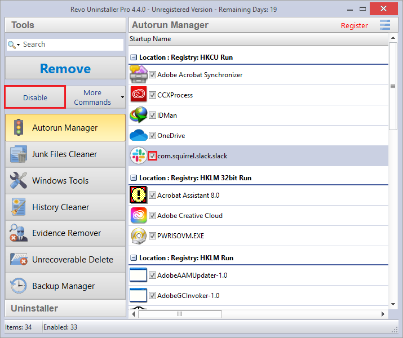403x338 pixels.
Task: Click the Junk Files Cleaner trash icon
Action: click(x=19, y=154)
